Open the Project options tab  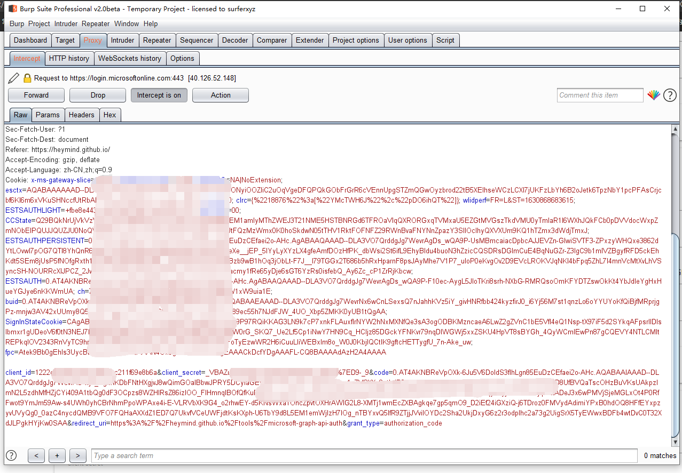(x=356, y=40)
